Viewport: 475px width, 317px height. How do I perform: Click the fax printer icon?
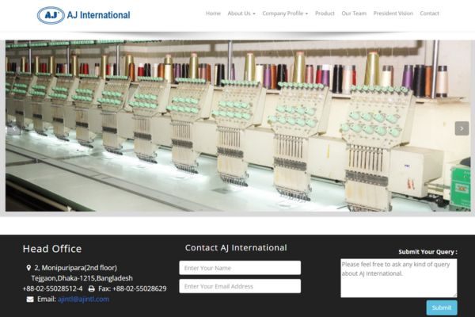pyautogui.click(x=91, y=288)
